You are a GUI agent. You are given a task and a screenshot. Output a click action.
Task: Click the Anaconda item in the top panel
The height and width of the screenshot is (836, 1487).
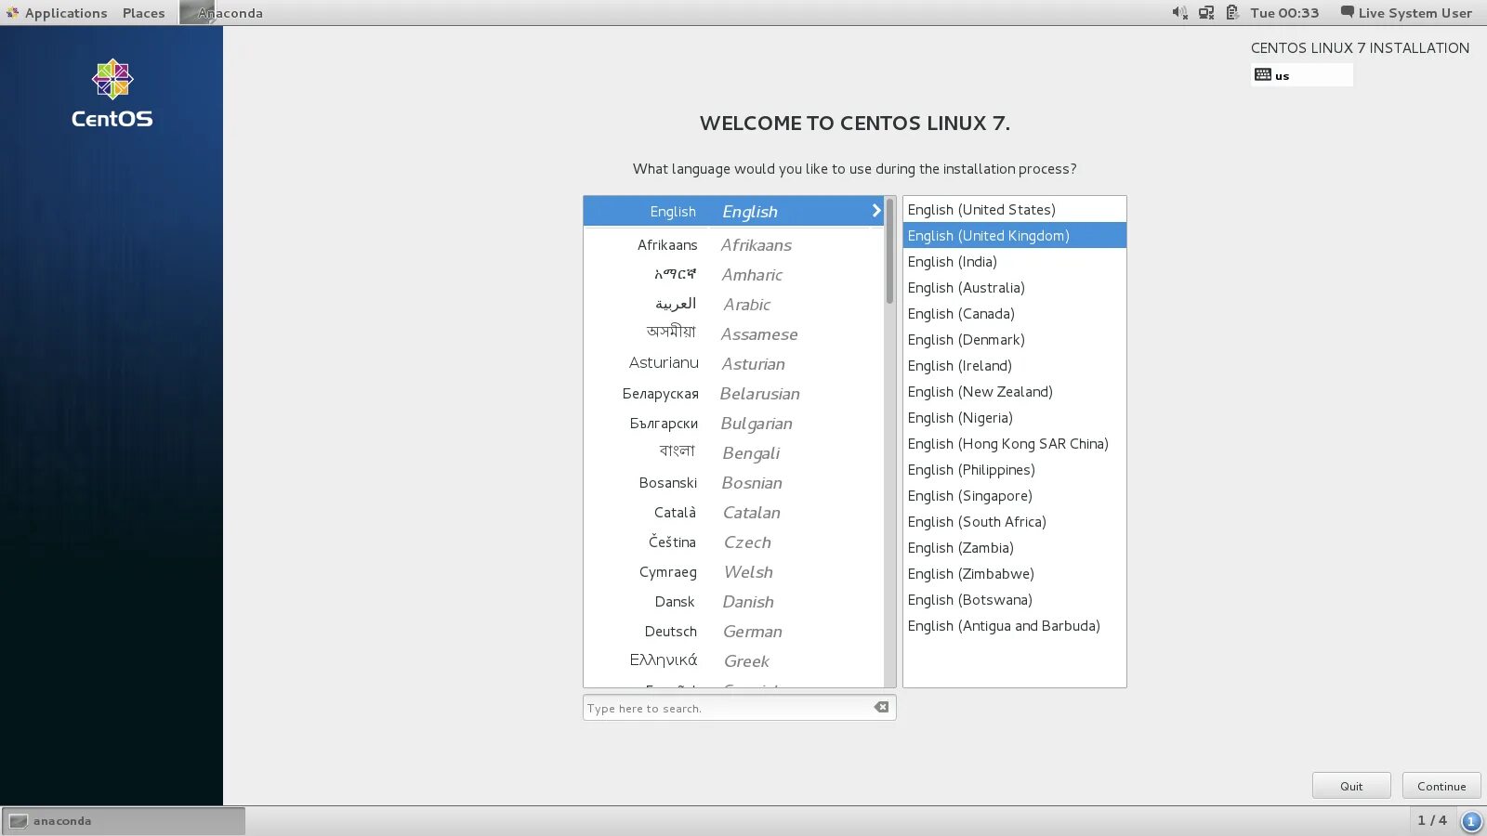click(222, 13)
